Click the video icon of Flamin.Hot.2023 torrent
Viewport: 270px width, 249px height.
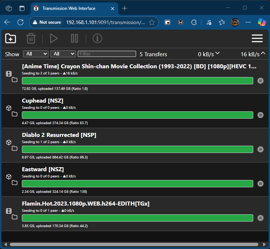(9, 211)
